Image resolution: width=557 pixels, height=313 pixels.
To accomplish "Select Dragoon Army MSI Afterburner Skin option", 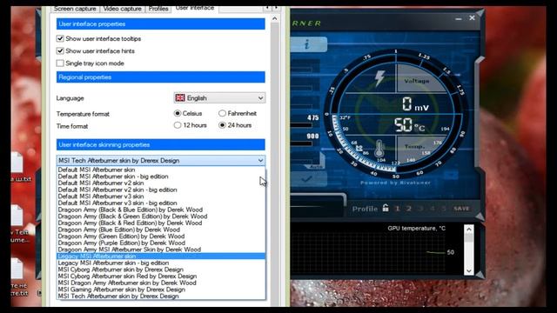I will (x=161, y=250).
